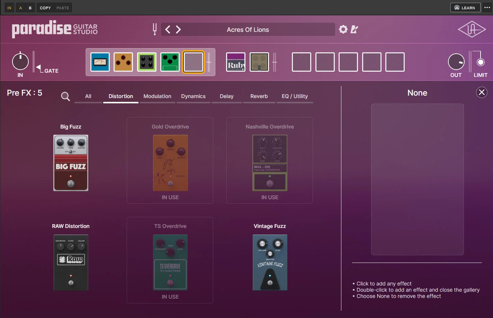This screenshot has width=493, height=318.
Task: Add the Vintage Fuzz pedal
Action: (270, 263)
